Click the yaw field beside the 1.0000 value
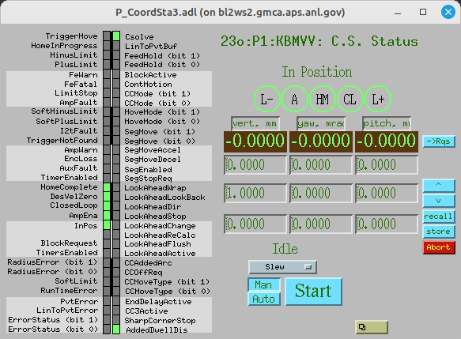This screenshot has width=461, height=339. click(321, 194)
